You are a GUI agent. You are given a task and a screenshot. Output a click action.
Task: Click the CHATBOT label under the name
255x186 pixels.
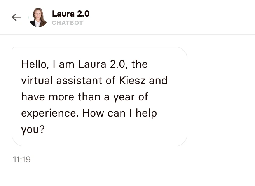click(67, 23)
